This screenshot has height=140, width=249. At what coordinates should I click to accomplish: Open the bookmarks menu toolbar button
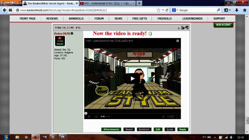228,10
